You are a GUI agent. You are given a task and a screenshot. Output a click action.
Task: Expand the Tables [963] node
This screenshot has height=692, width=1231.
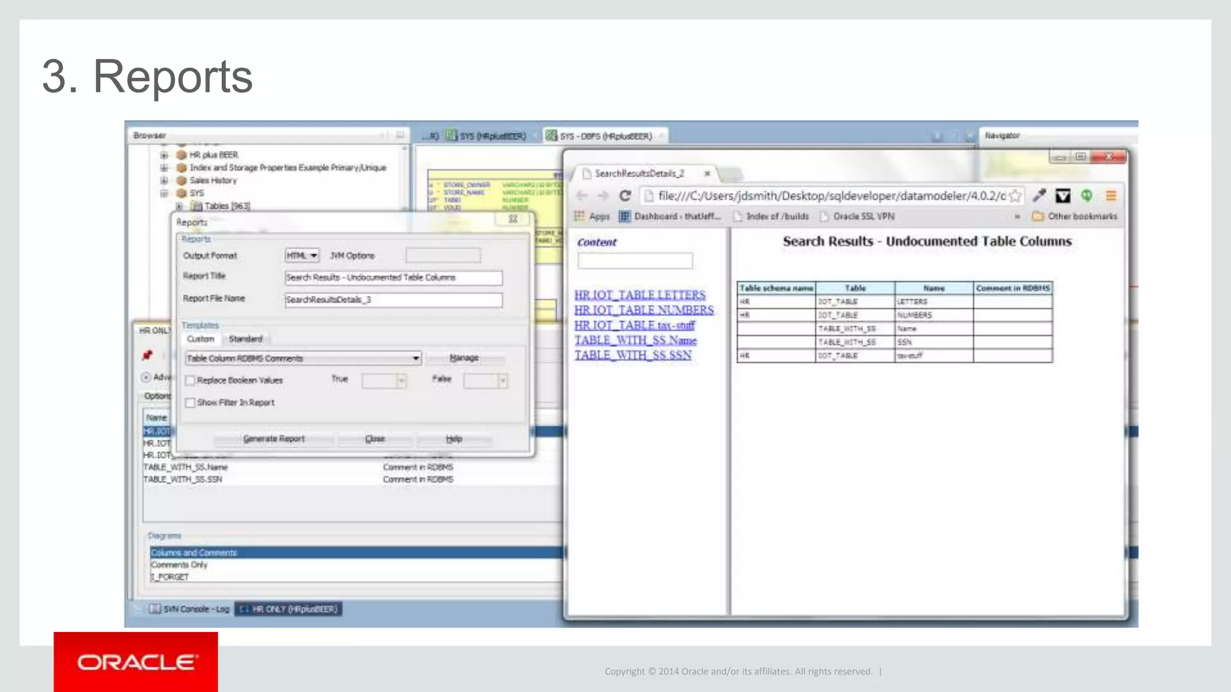[179, 206]
